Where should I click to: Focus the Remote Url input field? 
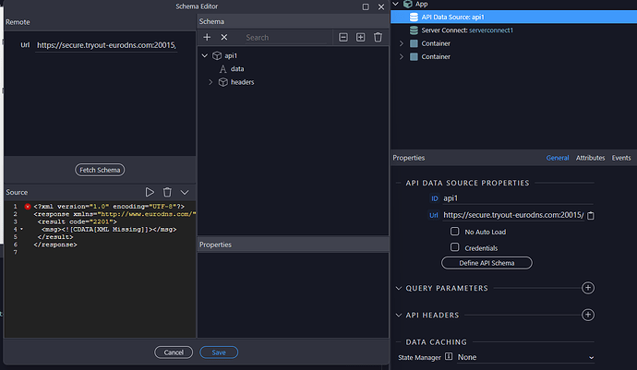pyautogui.click(x=106, y=45)
